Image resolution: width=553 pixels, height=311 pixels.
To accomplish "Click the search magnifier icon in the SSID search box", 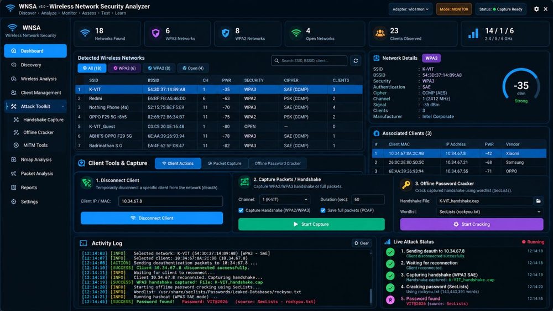I will point(276,61).
